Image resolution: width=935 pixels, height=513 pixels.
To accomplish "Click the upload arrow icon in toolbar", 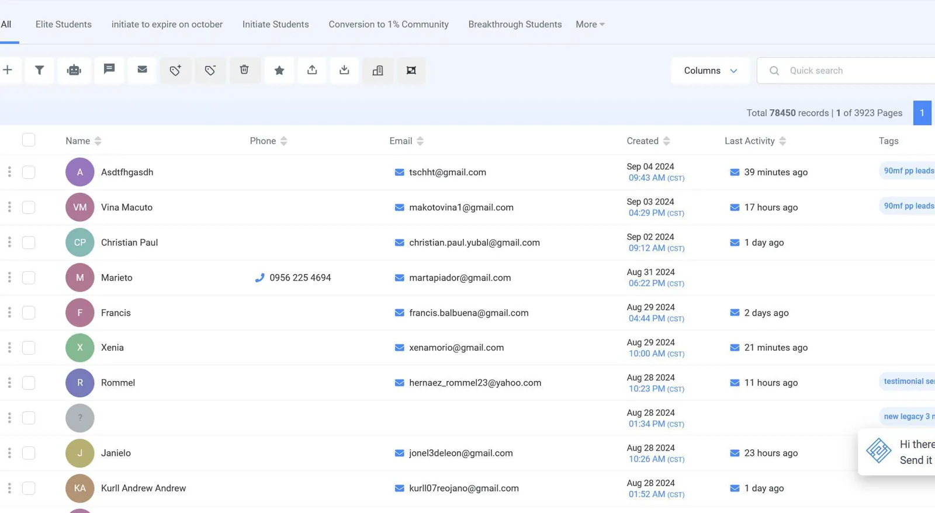I will click(x=312, y=70).
